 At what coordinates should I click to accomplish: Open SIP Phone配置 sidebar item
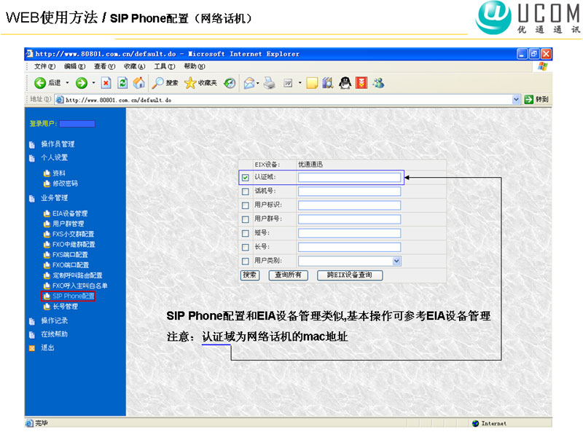74,296
